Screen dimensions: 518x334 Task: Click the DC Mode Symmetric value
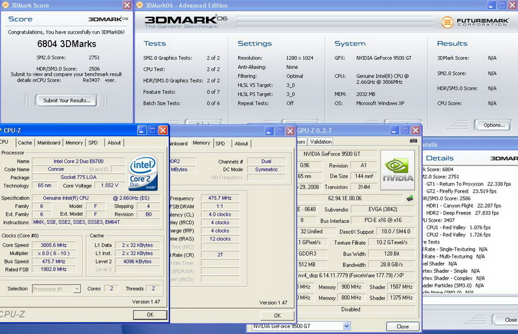click(266, 169)
